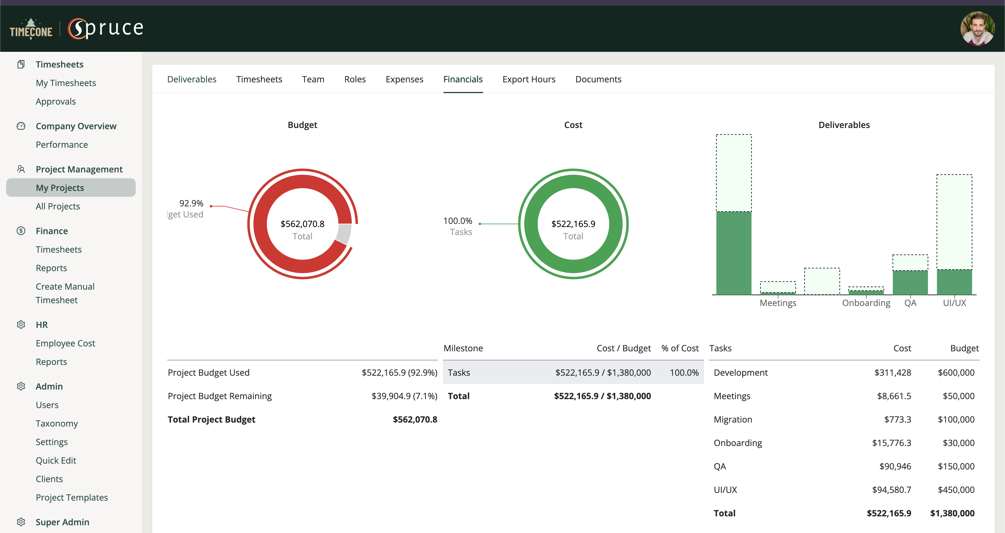Click the HR gear icon
Screen dimensions: 1005x533
(21, 324)
